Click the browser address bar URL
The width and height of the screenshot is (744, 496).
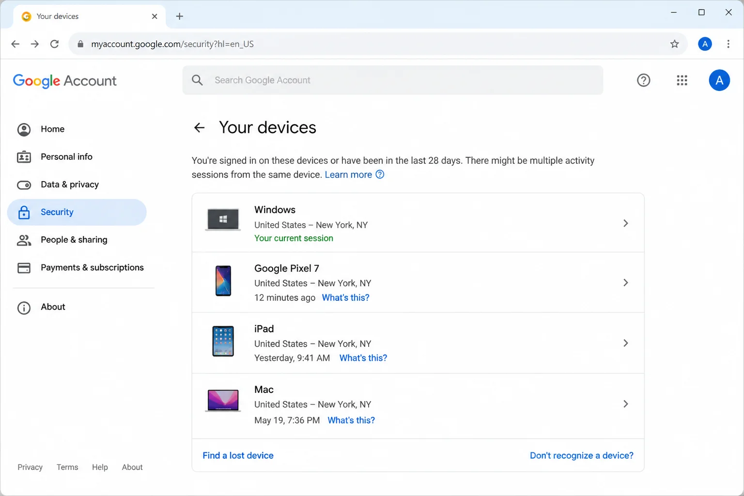pyautogui.click(x=172, y=44)
